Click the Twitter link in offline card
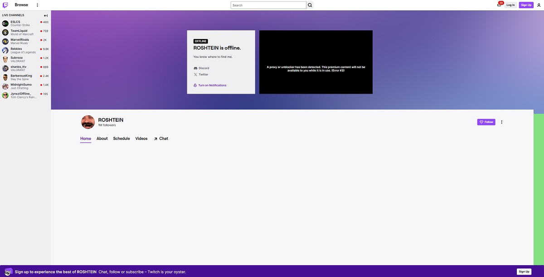 [x=204, y=74]
